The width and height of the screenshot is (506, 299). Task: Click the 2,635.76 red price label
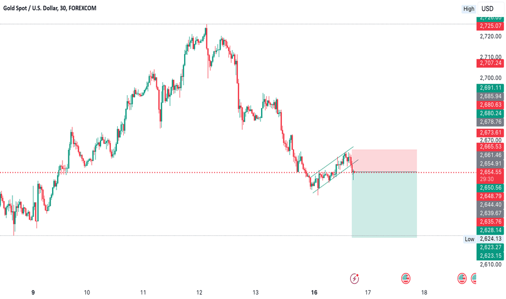pyautogui.click(x=490, y=222)
